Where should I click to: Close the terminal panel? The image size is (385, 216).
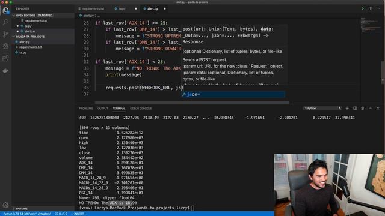[x=378, y=108]
